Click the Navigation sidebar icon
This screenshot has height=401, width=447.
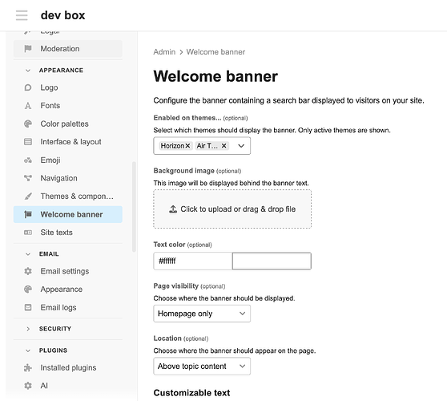coord(28,178)
